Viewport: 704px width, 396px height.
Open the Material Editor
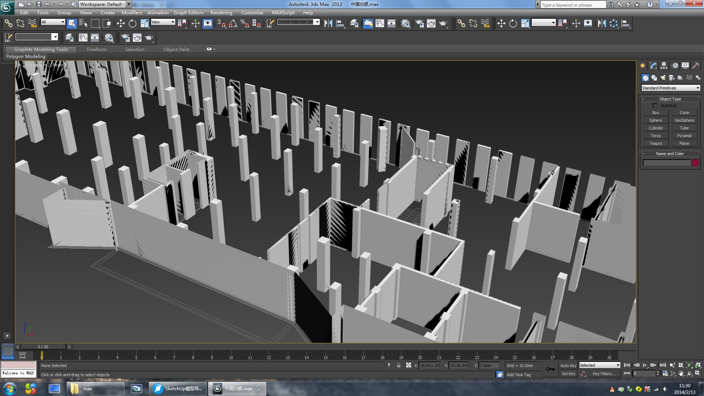pos(405,23)
